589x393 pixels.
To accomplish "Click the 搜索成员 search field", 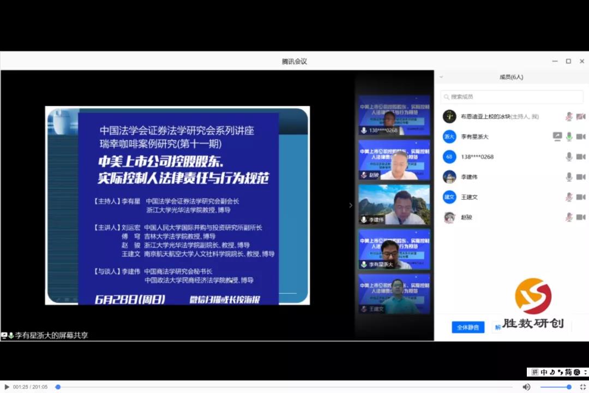I will pos(512,97).
